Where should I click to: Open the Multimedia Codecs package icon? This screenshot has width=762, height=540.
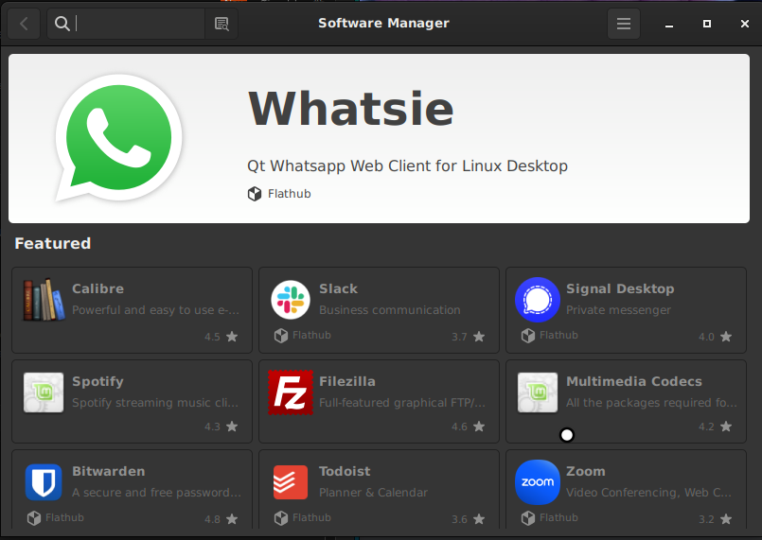538,392
